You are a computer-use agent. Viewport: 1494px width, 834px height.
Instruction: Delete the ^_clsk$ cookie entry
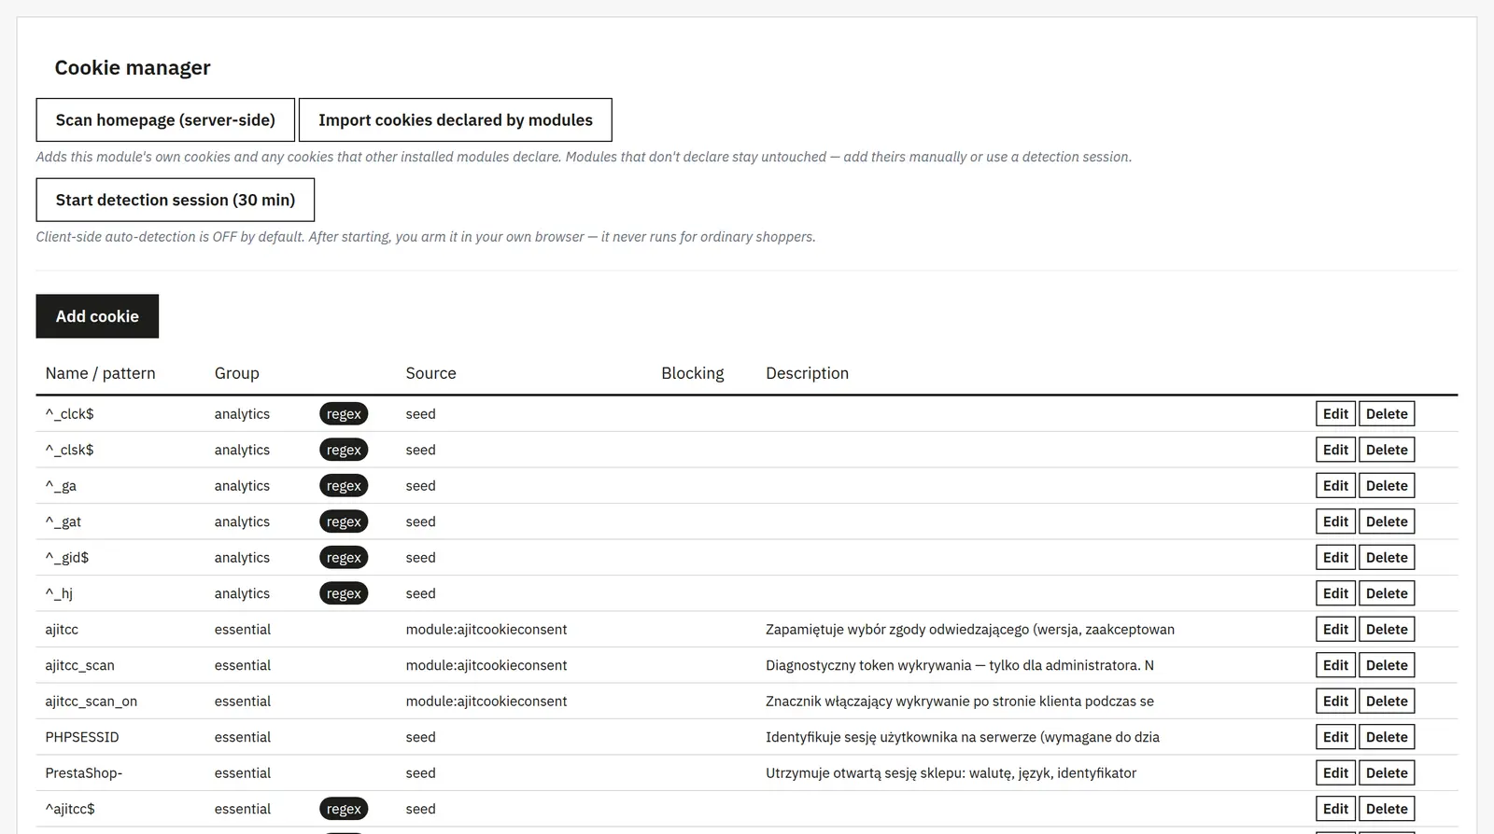1387,450
